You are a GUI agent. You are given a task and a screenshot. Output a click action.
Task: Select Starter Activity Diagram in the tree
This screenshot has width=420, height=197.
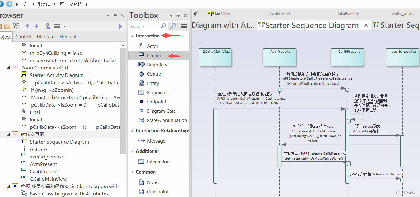coord(57,75)
